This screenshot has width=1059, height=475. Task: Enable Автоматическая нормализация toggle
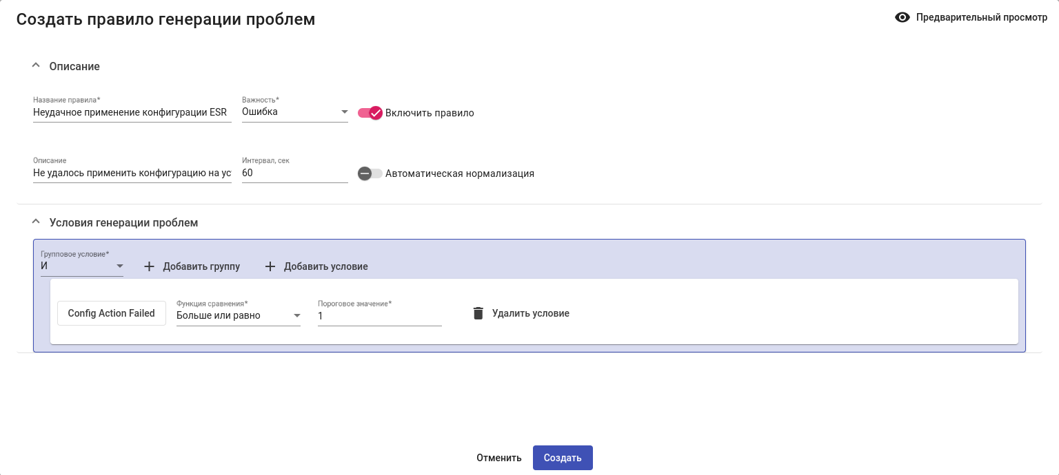[x=370, y=173]
